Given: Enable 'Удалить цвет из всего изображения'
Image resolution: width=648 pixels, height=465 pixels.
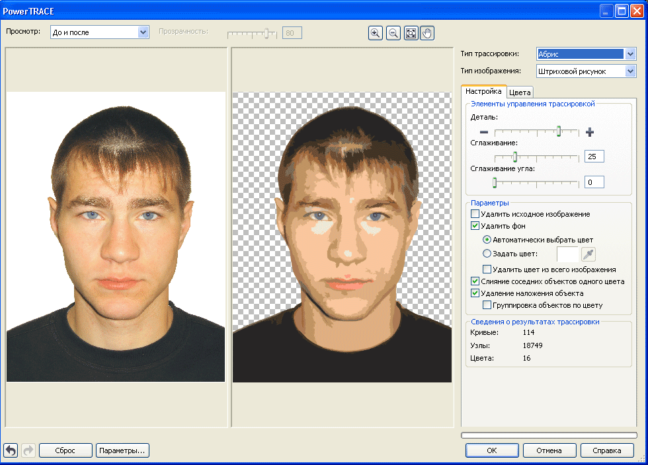Looking at the screenshot, I should pyautogui.click(x=487, y=269).
